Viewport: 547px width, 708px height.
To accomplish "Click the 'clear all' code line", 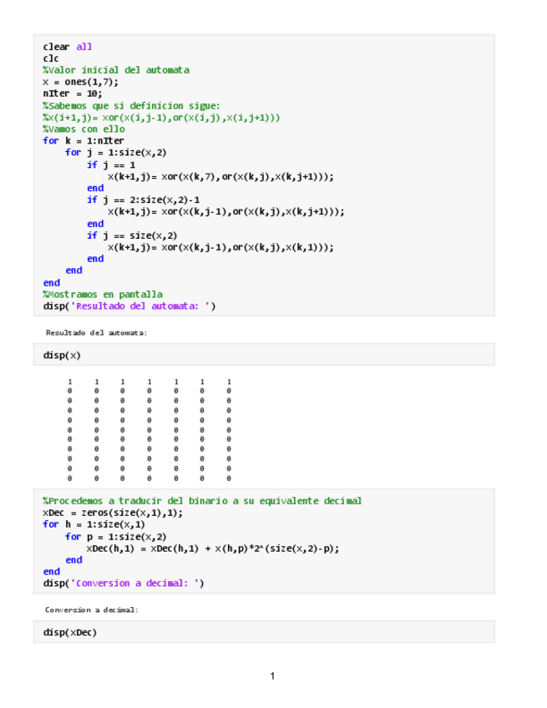I will click(68, 47).
